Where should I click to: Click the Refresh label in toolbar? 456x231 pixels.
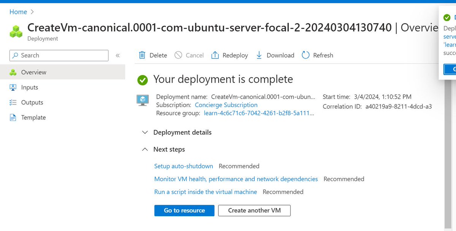(x=323, y=55)
